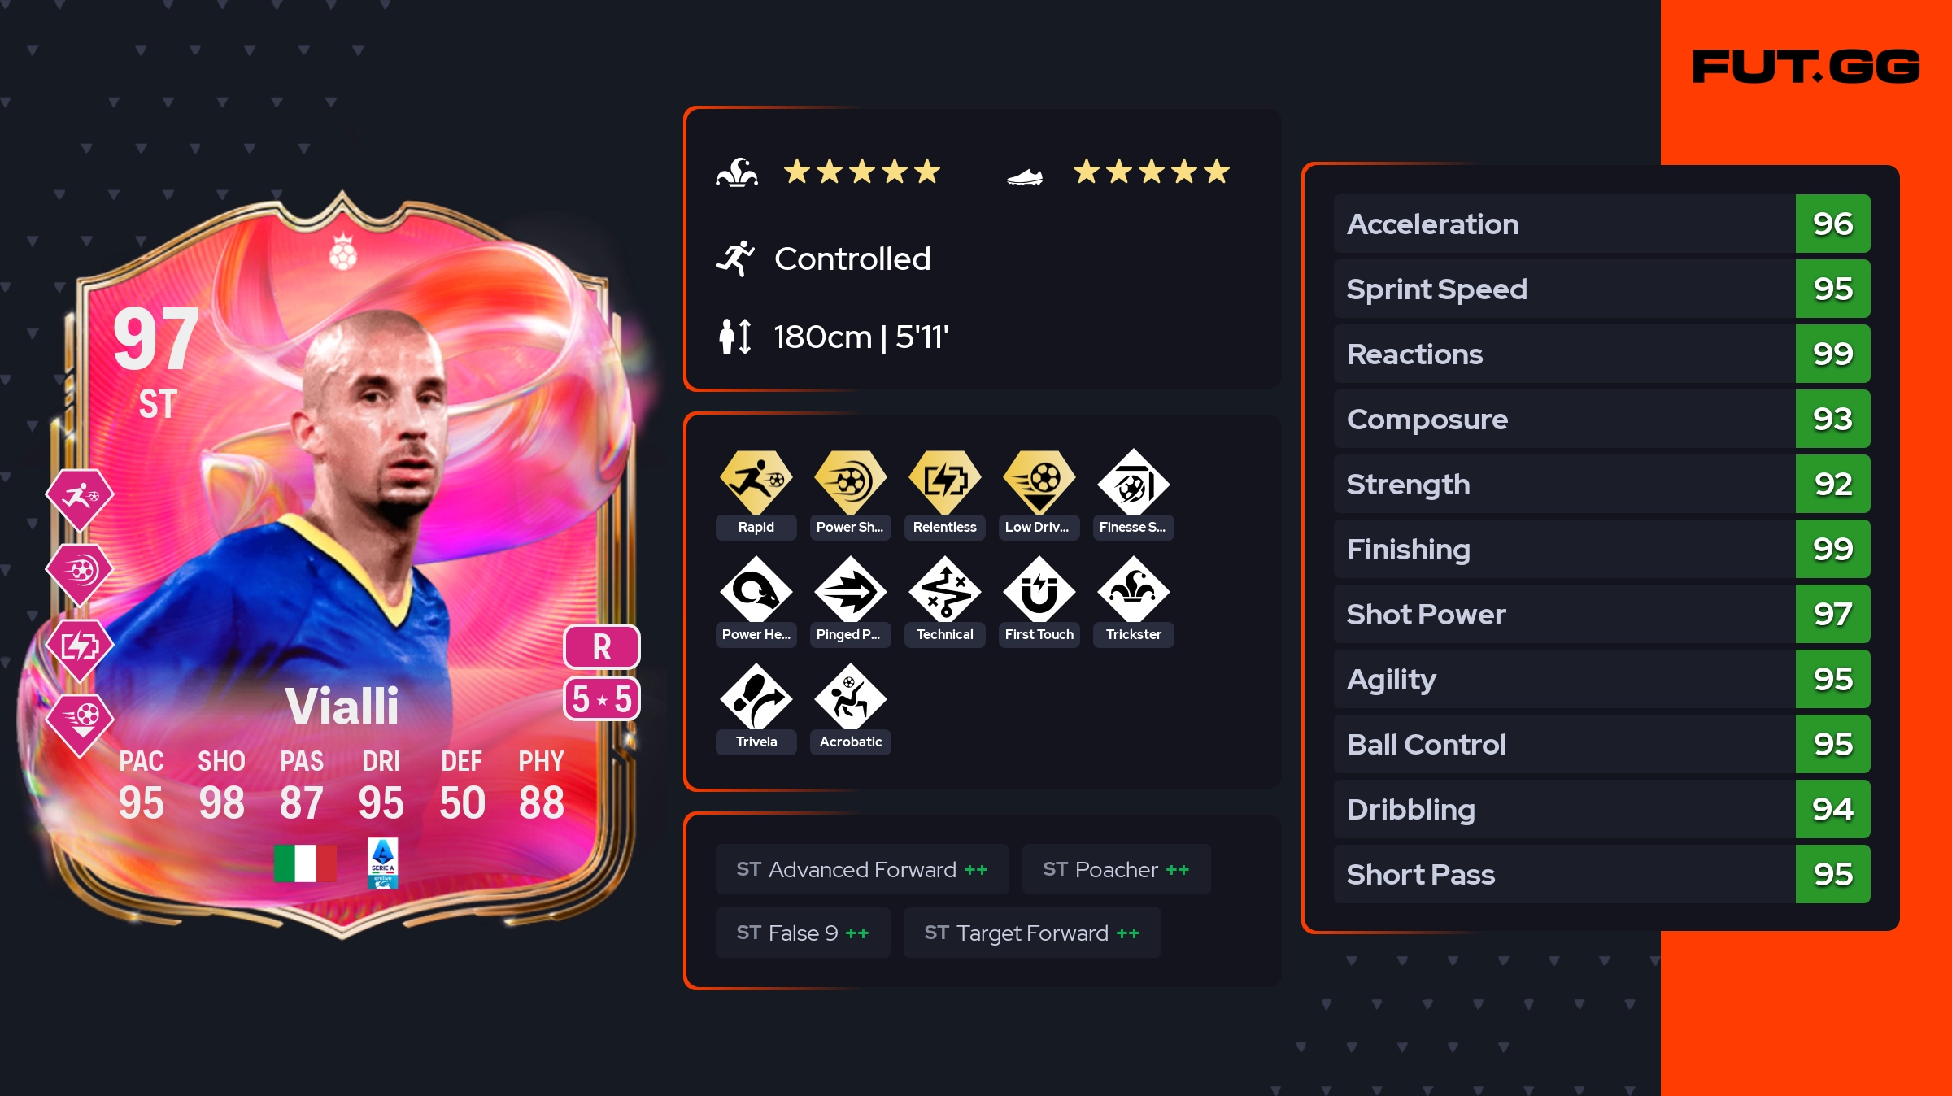The height and width of the screenshot is (1096, 1952).
Task: Click the Trivela playstyle icon
Action: coord(756,698)
